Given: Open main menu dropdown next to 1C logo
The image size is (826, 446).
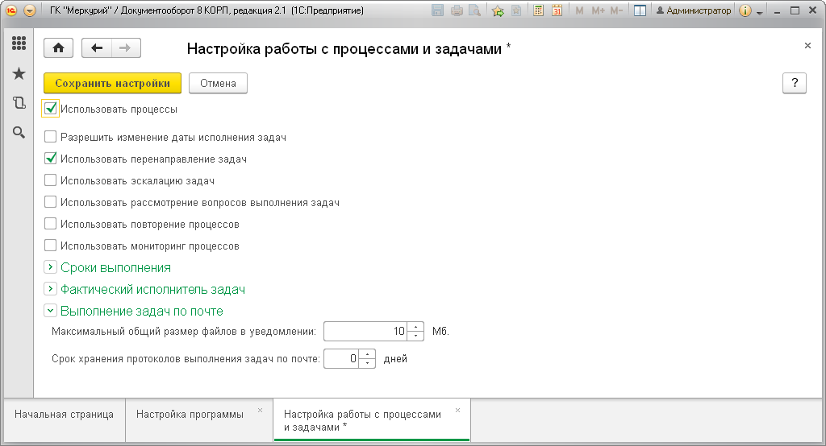Looking at the screenshot, I should coord(30,10).
